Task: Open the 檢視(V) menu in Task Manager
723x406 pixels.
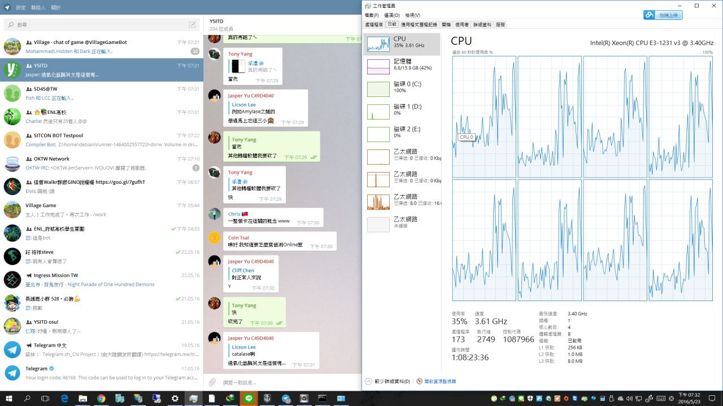Action: pyautogui.click(x=412, y=15)
